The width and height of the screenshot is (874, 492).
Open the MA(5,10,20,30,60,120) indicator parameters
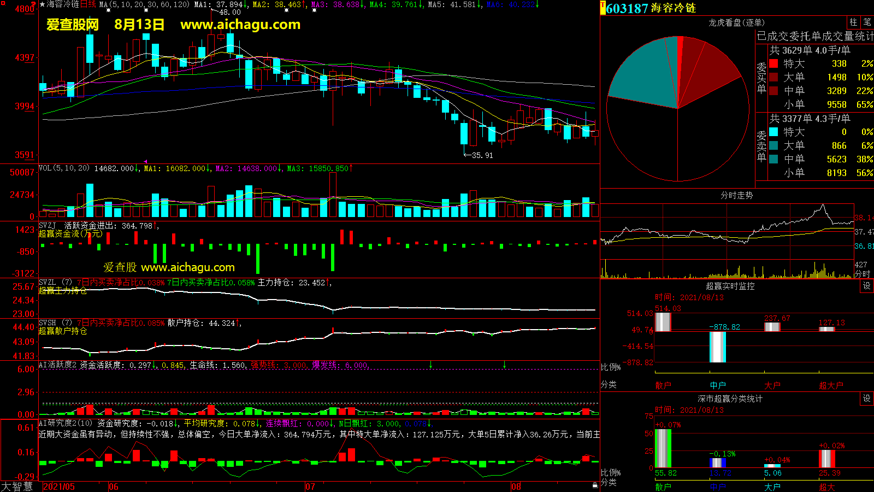[145, 4]
